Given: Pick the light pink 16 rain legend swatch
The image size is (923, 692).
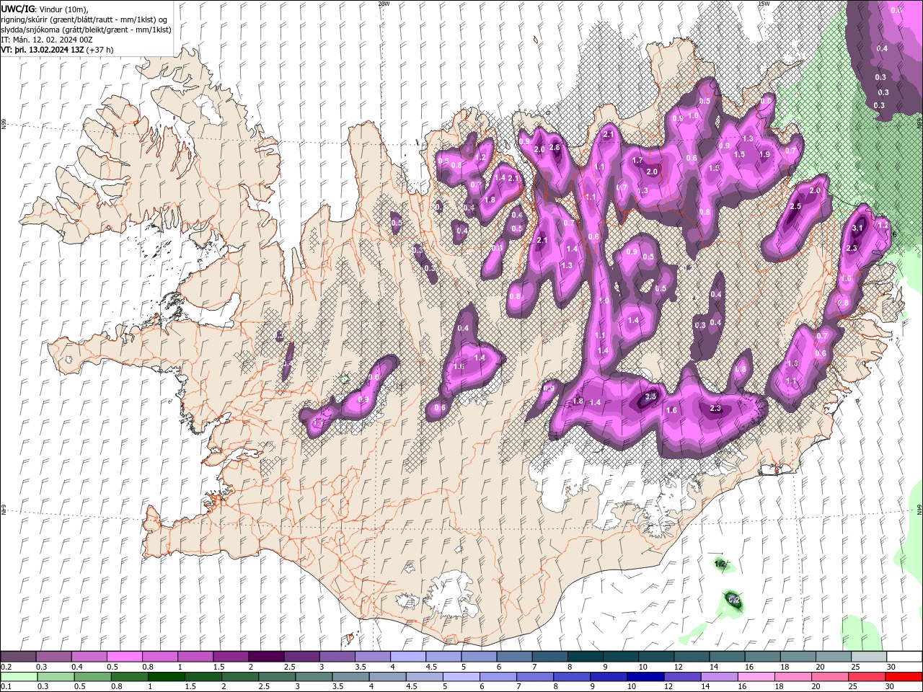Looking at the screenshot, I should click(x=755, y=677).
